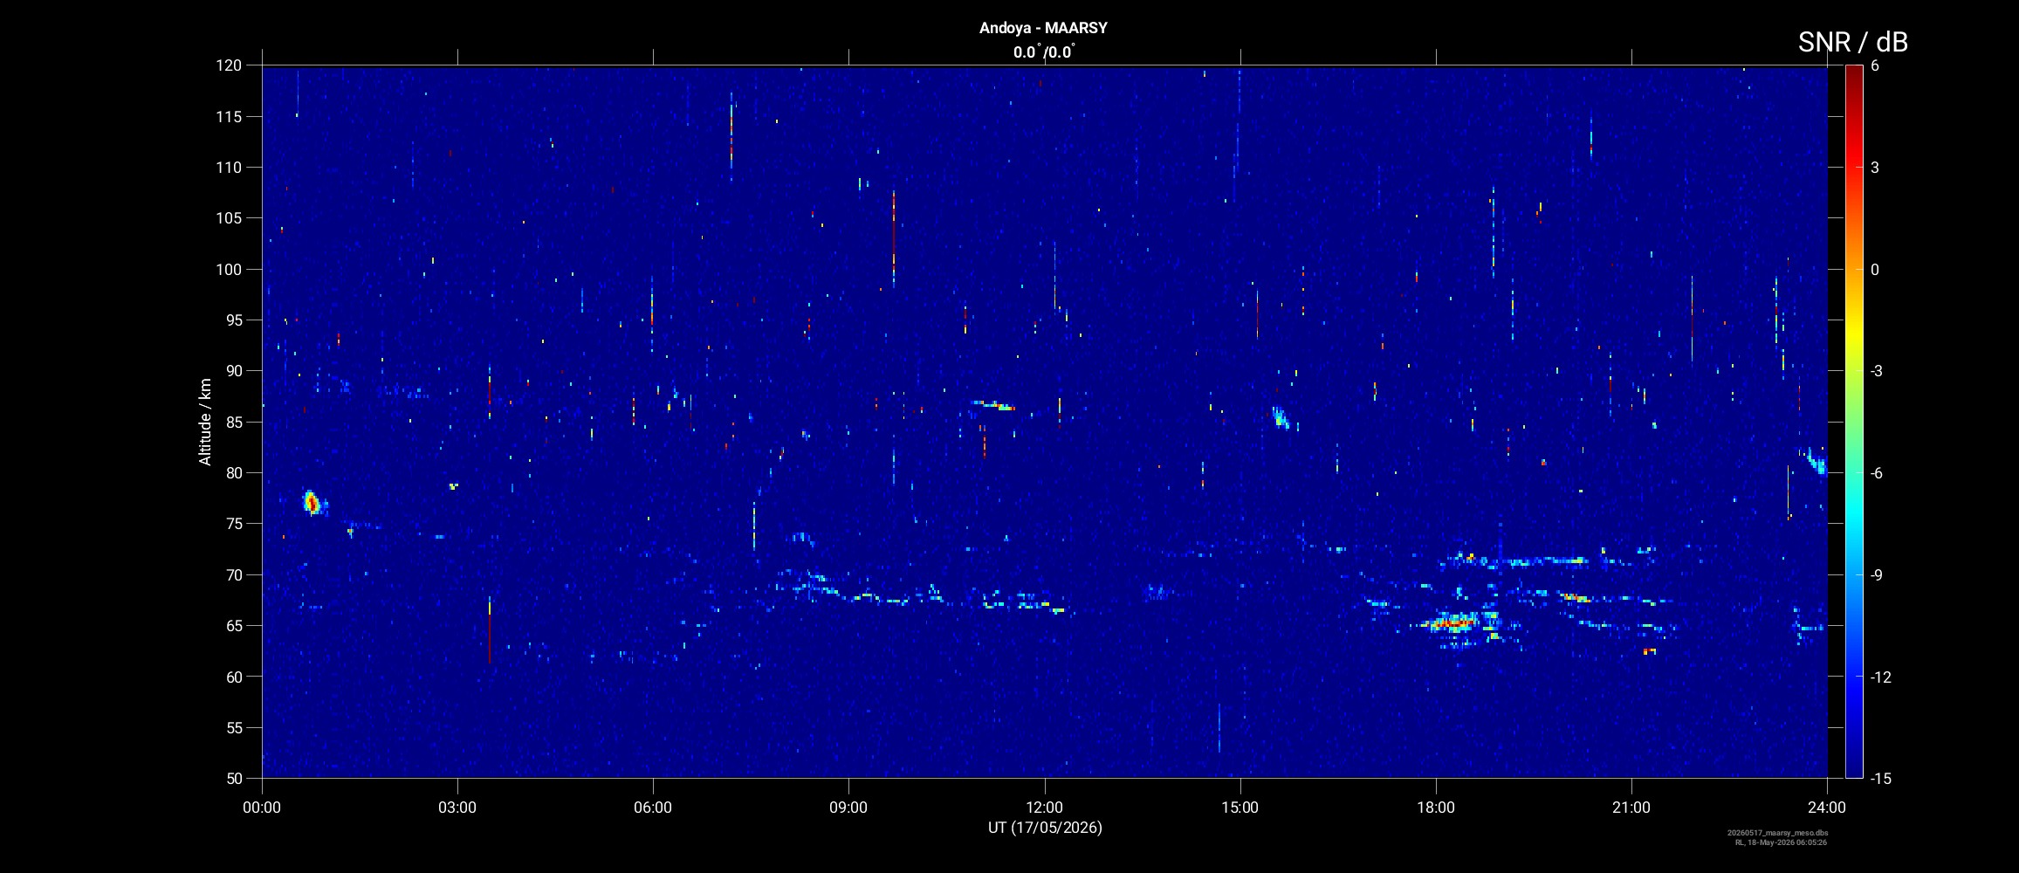Click the time tick label "09:00"
The image size is (2019, 873).
pos(848,808)
